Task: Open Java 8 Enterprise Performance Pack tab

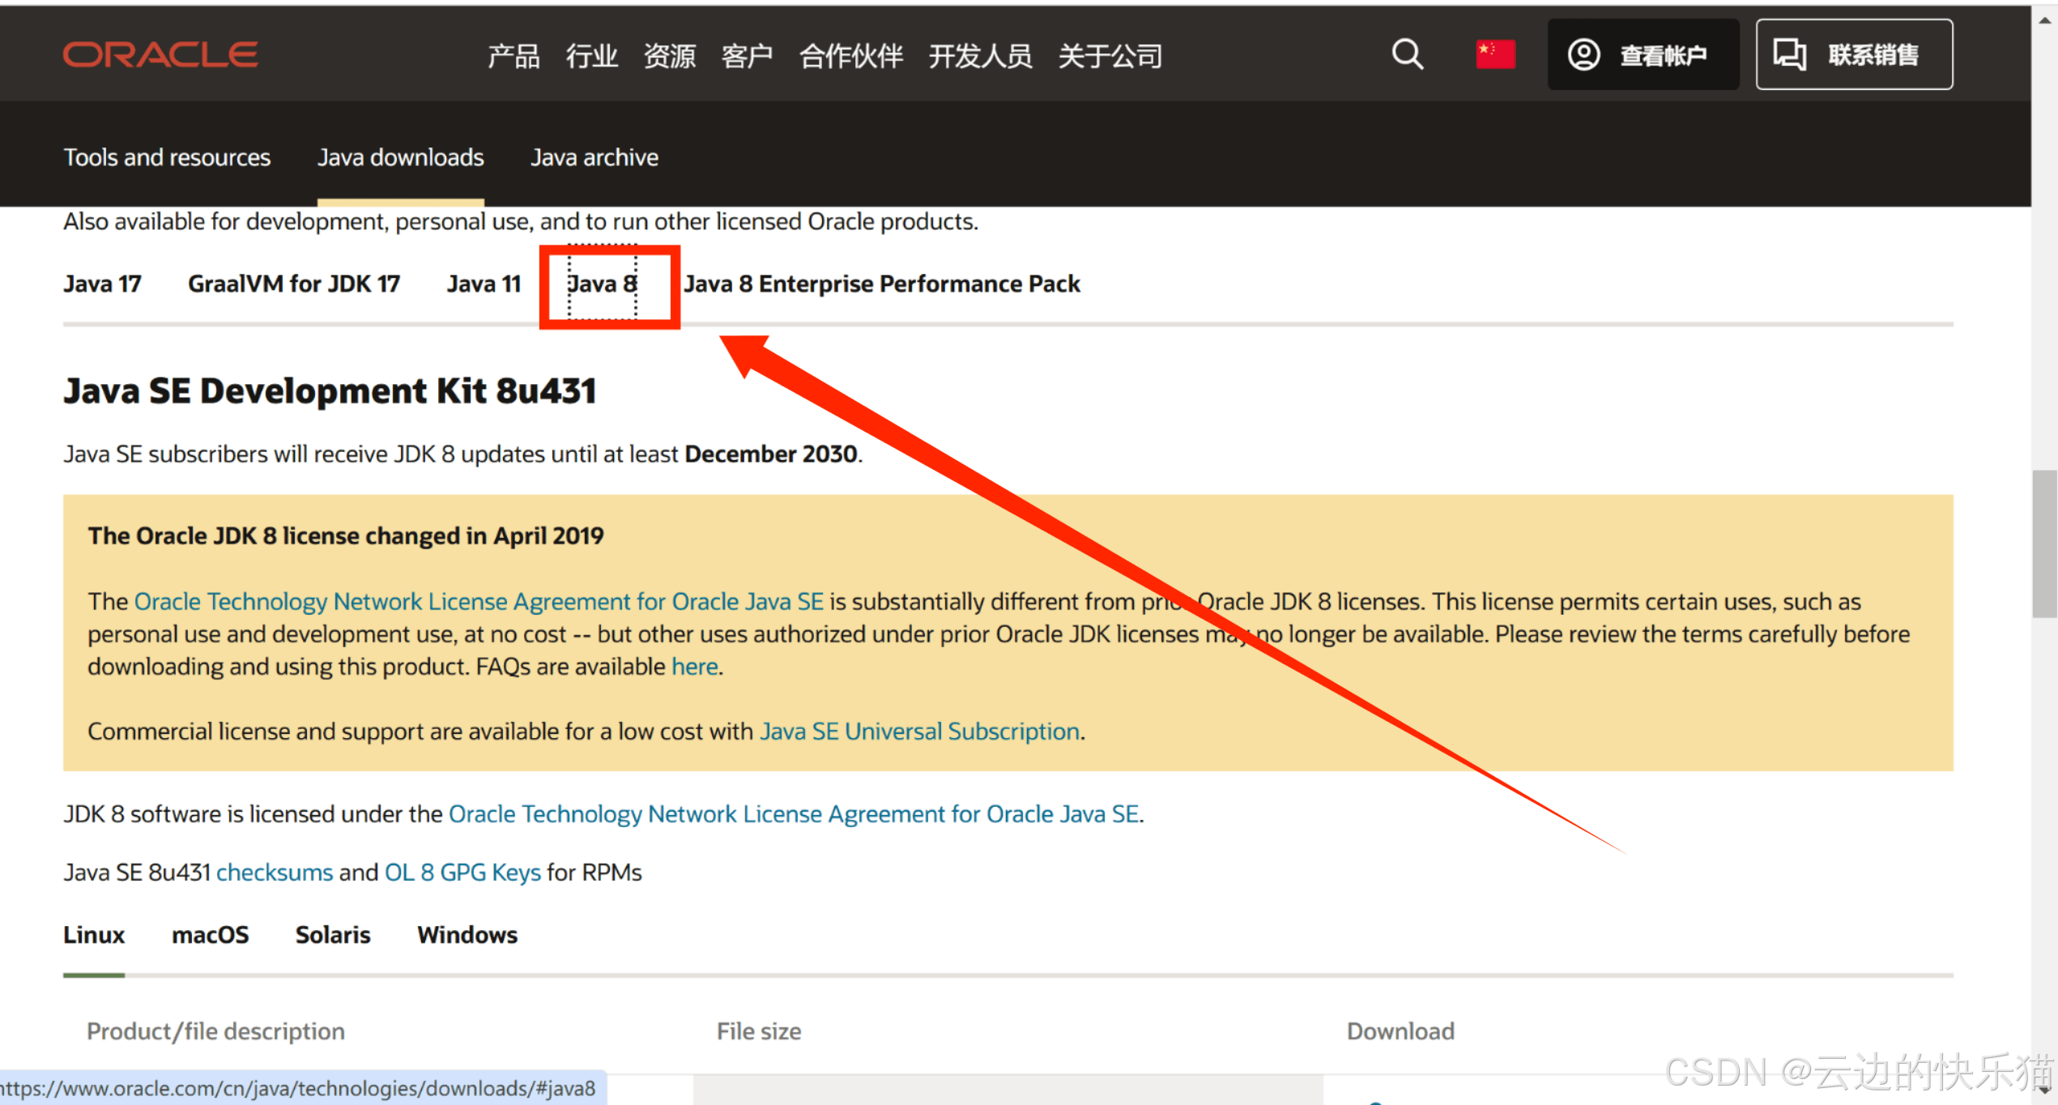Action: tap(882, 284)
